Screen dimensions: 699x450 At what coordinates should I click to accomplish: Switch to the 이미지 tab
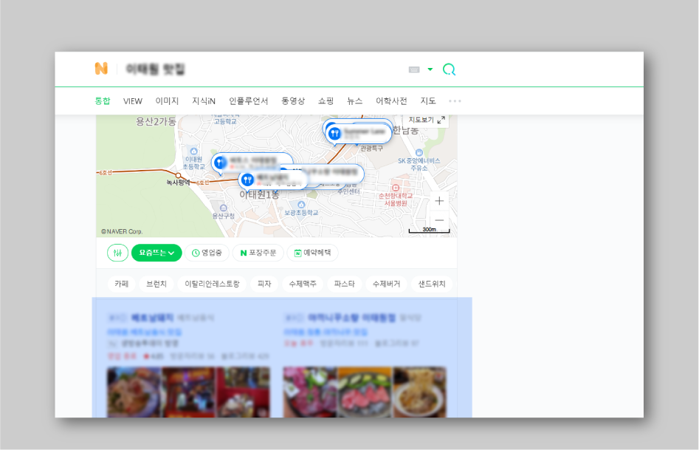pos(167,101)
